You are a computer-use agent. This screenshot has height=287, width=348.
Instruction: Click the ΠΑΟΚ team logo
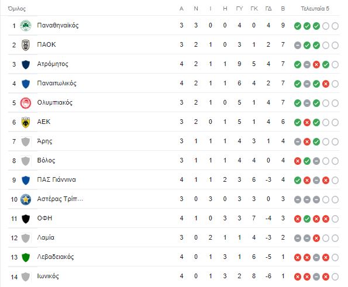(x=26, y=45)
